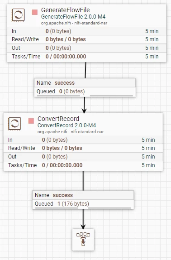
Task: Click ConvertRecord In stats row
Action: [83, 140]
